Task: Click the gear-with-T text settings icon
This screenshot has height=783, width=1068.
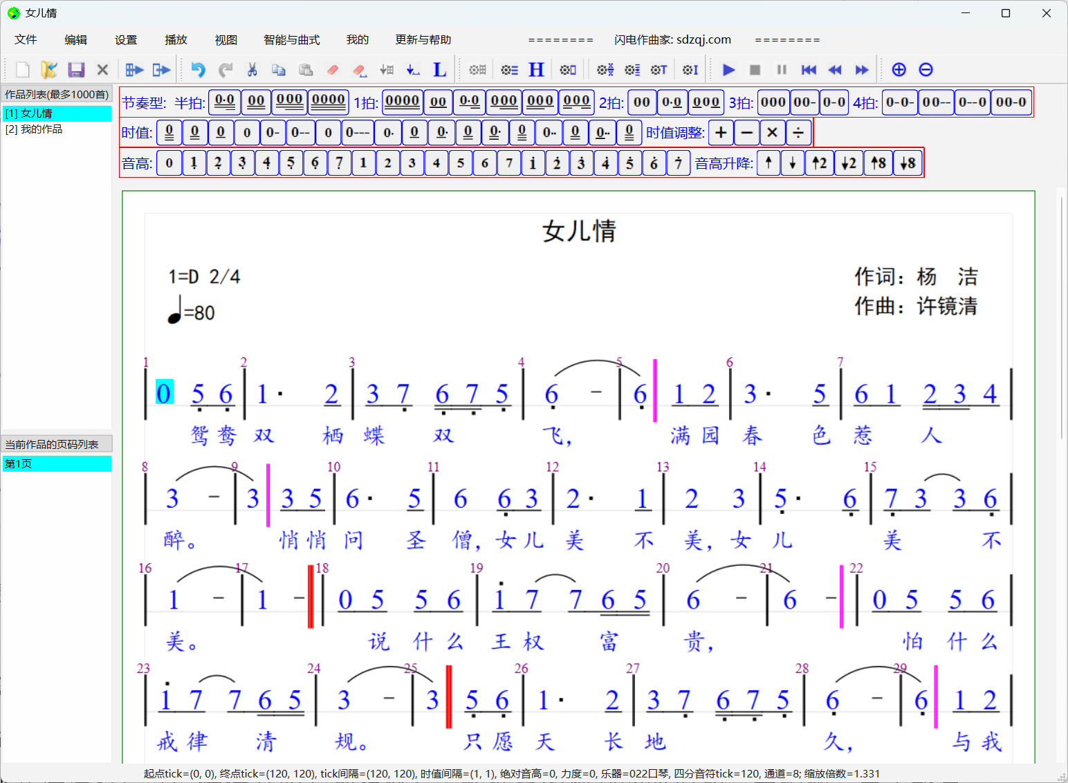Action: (x=659, y=70)
